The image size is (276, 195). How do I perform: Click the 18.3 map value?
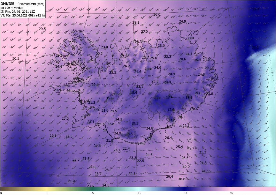[x=129, y=134]
